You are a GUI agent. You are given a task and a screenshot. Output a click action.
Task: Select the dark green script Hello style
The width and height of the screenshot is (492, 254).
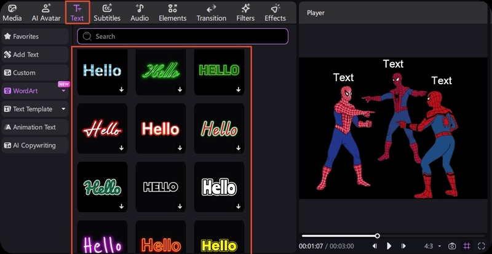(x=102, y=187)
